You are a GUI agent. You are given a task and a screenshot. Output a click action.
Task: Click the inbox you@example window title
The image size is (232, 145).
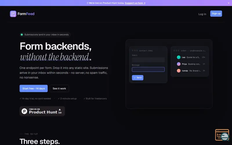pos(193,50)
